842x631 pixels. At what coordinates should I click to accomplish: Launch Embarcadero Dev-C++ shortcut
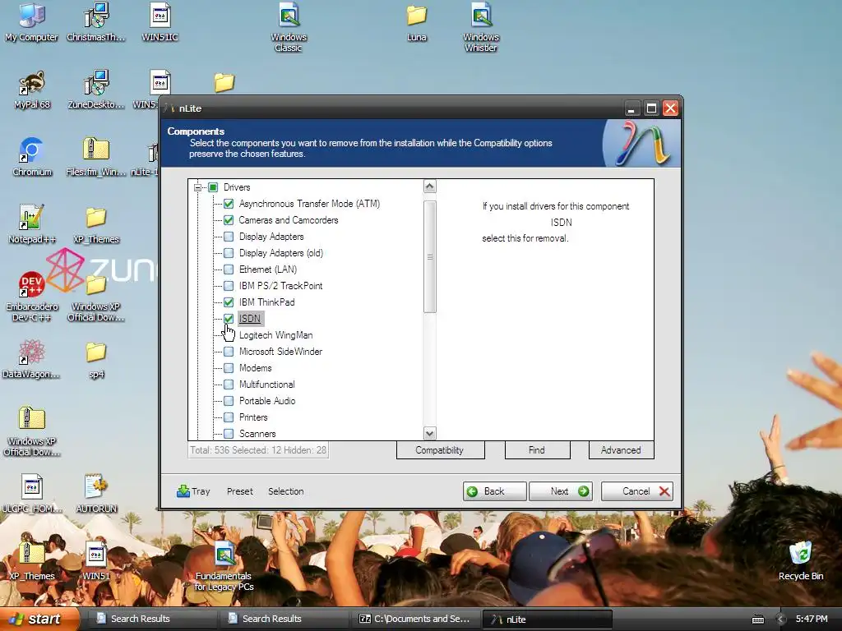pyautogui.click(x=32, y=297)
